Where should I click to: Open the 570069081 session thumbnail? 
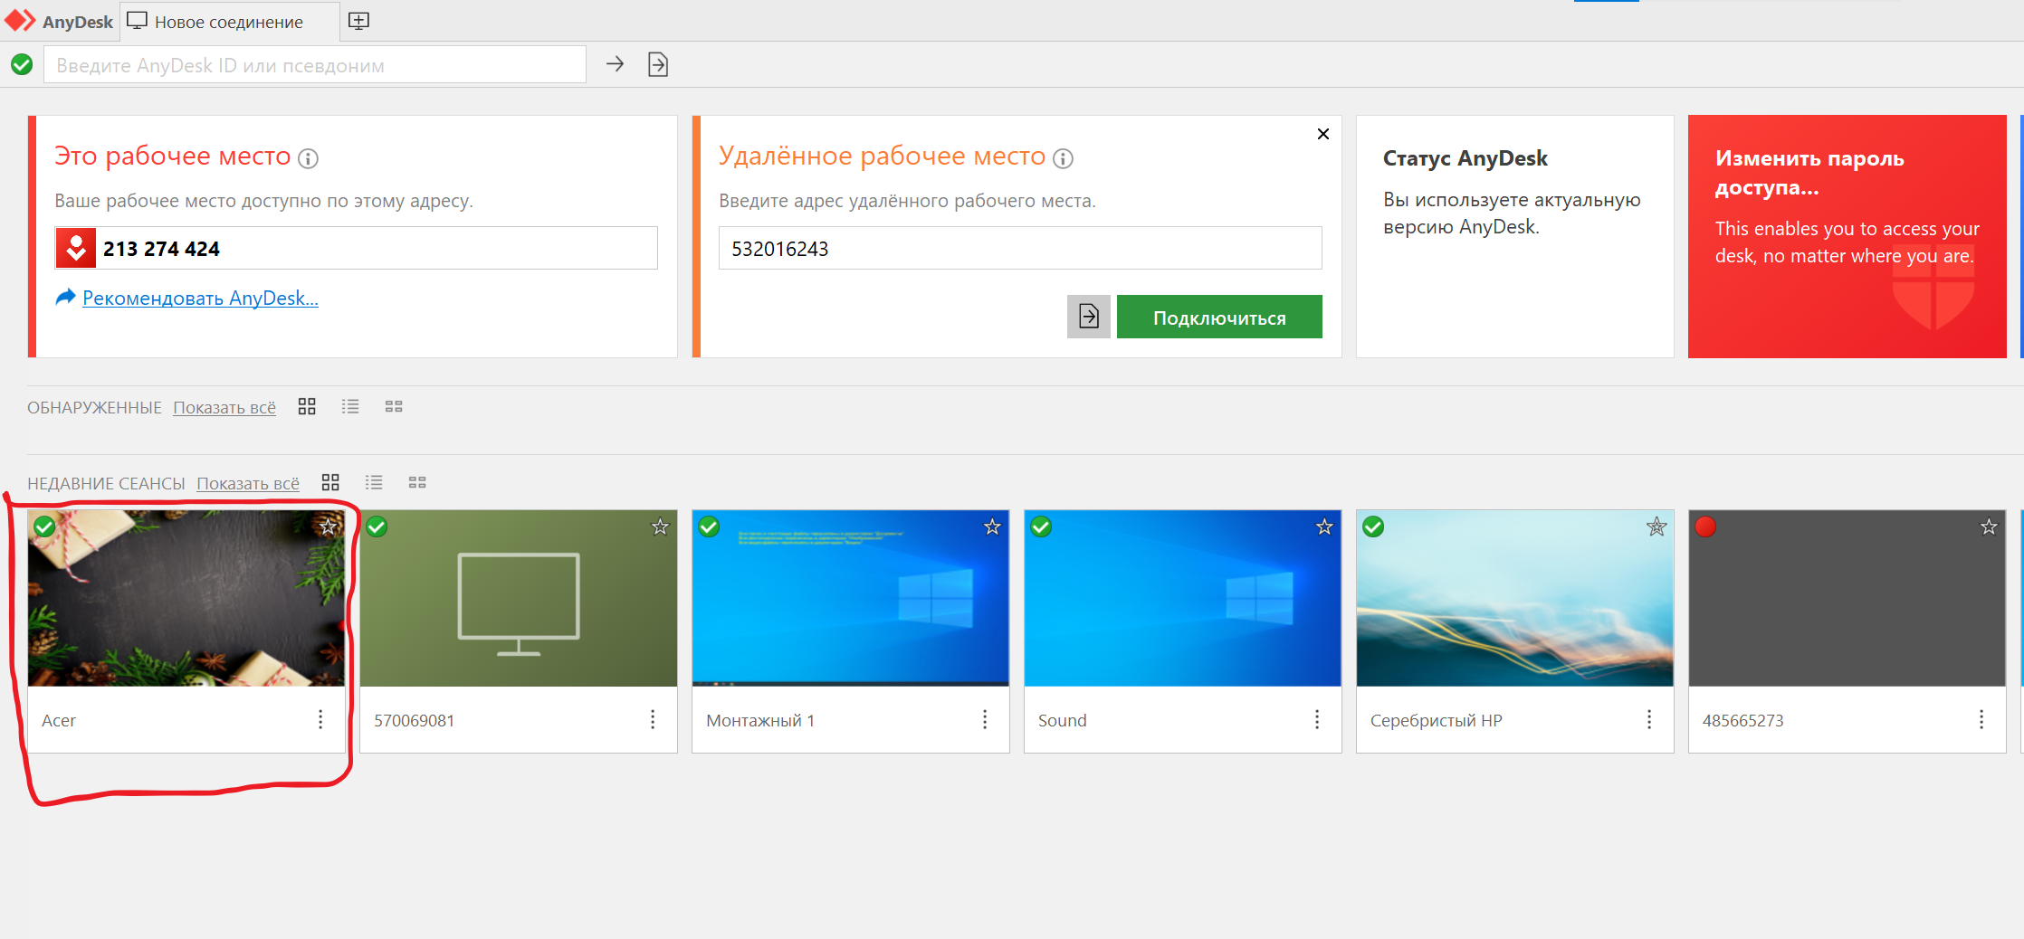[x=519, y=598]
